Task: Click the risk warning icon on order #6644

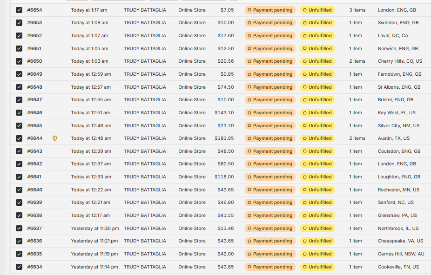Action: coord(55,138)
